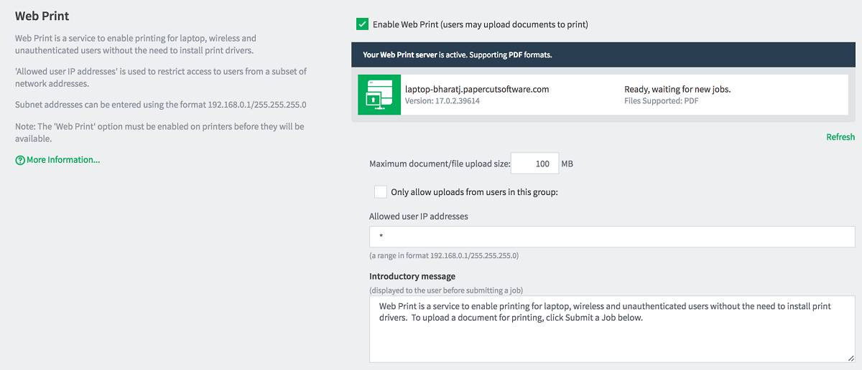Refresh the Web Print server status
Image resolution: width=862 pixels, height=370 pixels.
tap(840, 137)
